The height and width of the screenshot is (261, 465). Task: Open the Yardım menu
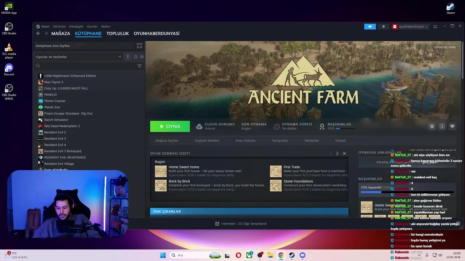click(105, 26)
